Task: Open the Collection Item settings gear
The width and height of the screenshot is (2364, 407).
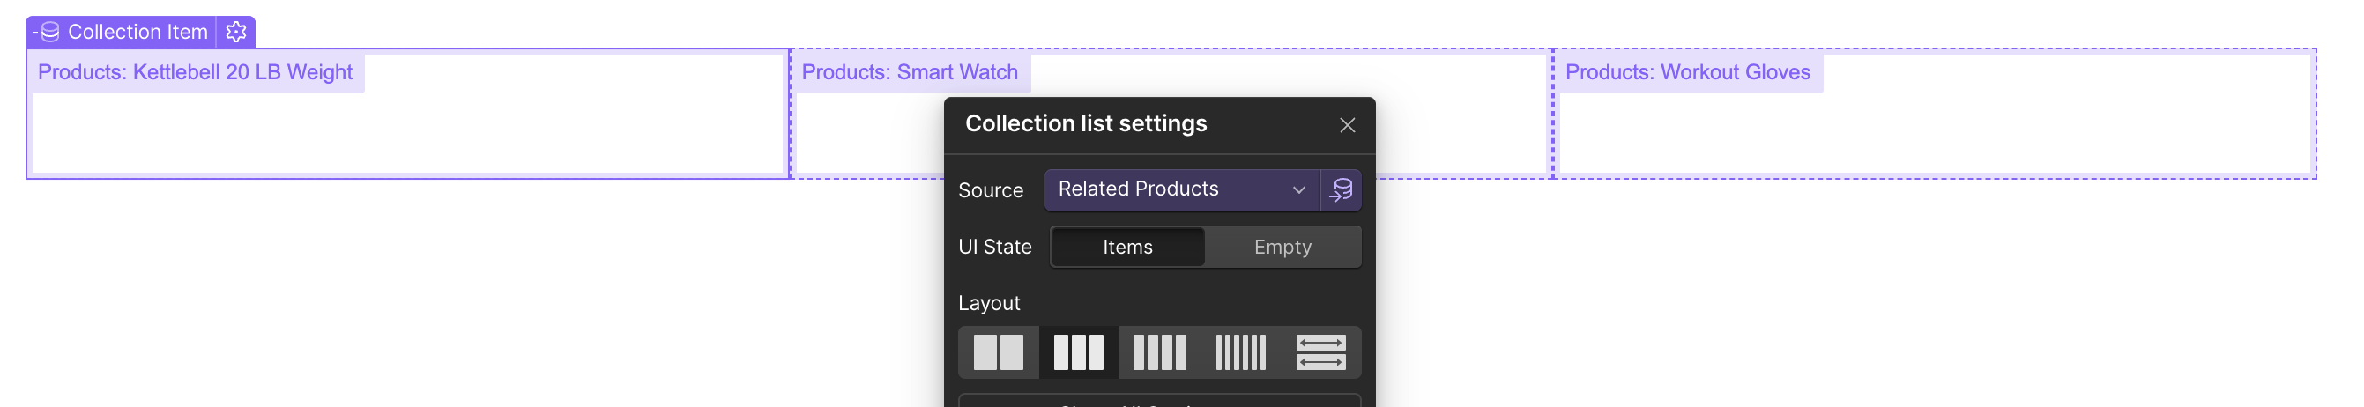Action: point(236,32)
